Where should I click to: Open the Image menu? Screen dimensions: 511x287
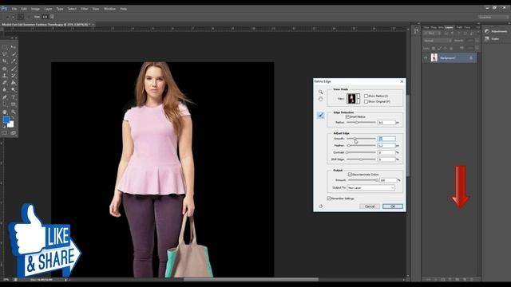click(x=35, y=9)
